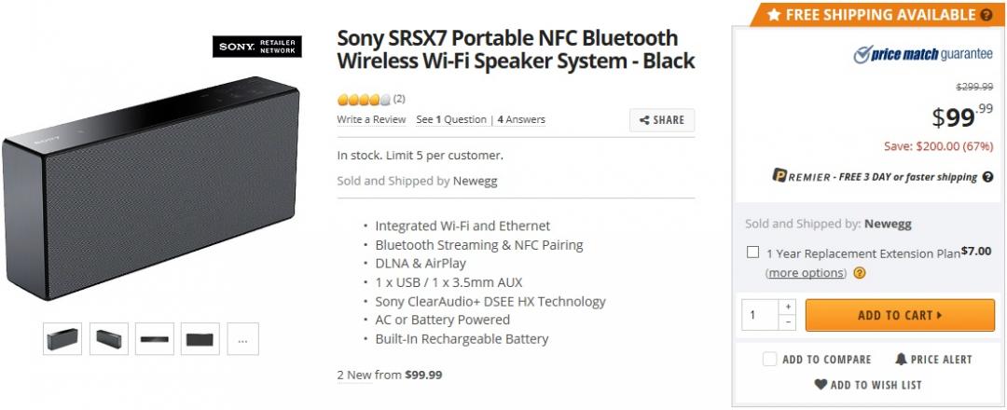
Task: Click the star rating icons
Action: pyautogui.click(x=364, y=99)
